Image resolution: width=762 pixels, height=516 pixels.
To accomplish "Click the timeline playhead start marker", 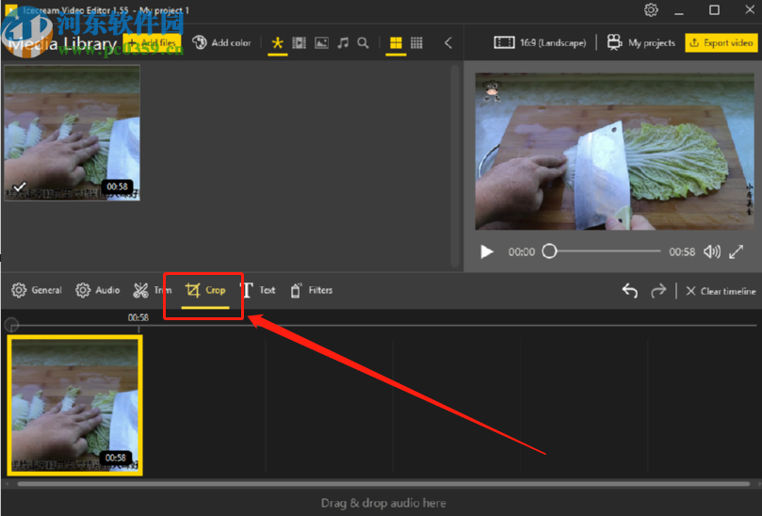I will tap(11, 324).
